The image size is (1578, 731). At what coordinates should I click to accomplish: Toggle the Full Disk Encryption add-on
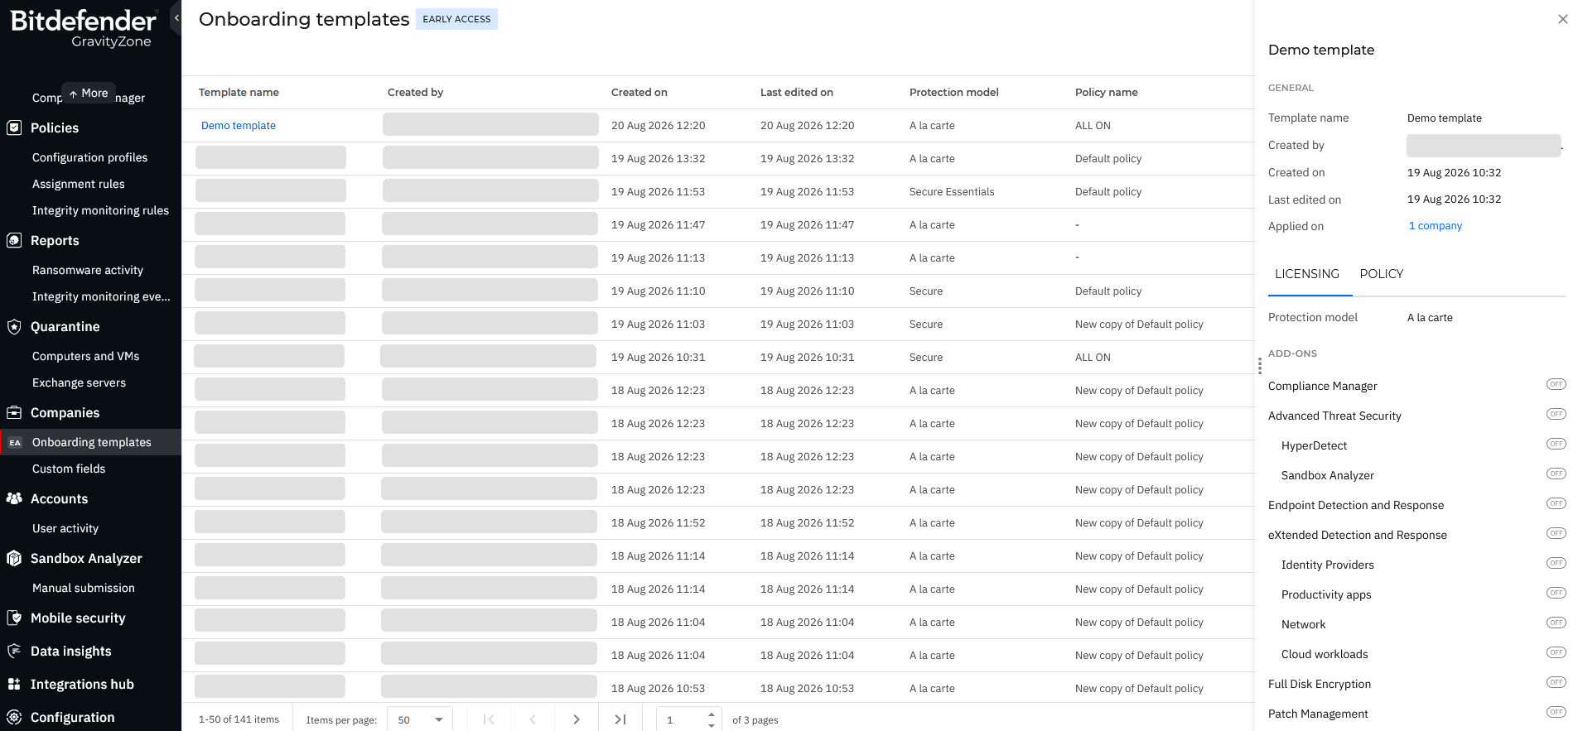click(1556, 682)
